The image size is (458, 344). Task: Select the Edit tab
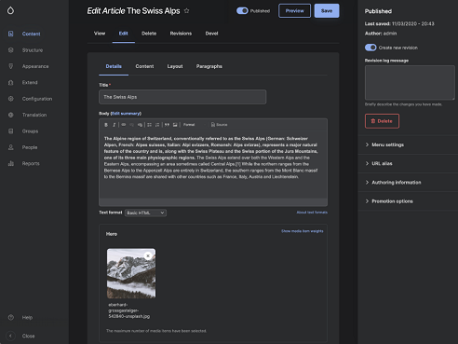(124, 34)
